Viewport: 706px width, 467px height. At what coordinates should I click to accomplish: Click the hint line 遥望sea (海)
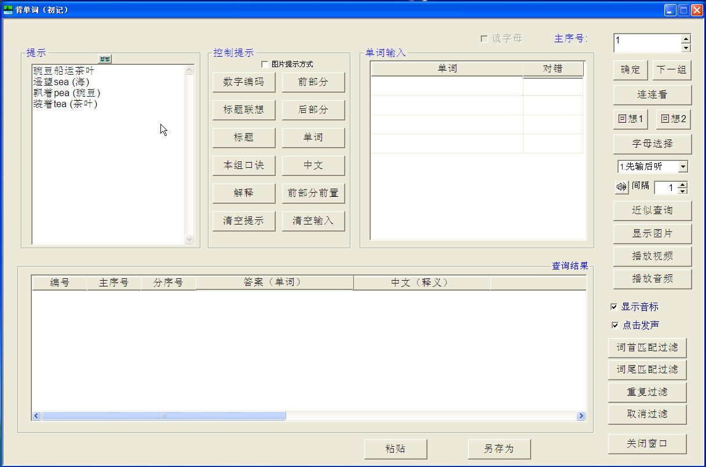pos(61,82)
